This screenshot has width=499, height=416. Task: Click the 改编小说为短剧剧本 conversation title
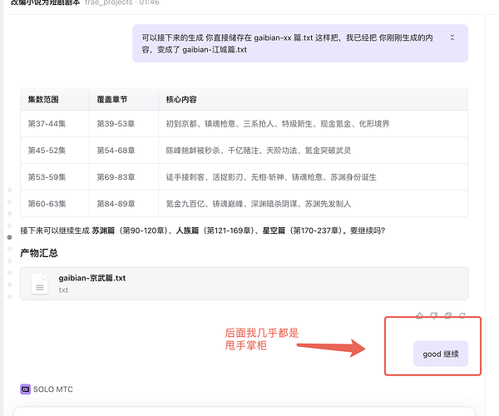[x=42, y=3]
